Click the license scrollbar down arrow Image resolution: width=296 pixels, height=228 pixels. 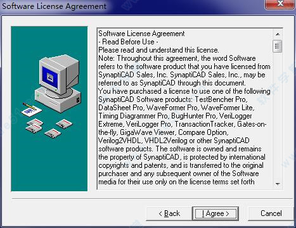[278, 184]
